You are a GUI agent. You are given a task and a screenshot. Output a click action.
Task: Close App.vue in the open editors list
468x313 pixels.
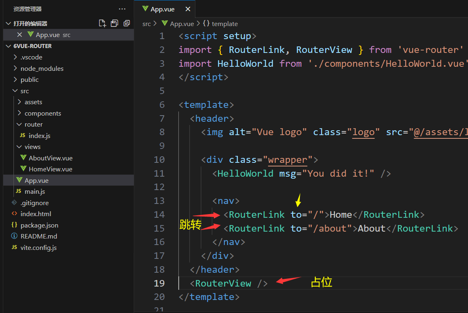tap(20, 35)
